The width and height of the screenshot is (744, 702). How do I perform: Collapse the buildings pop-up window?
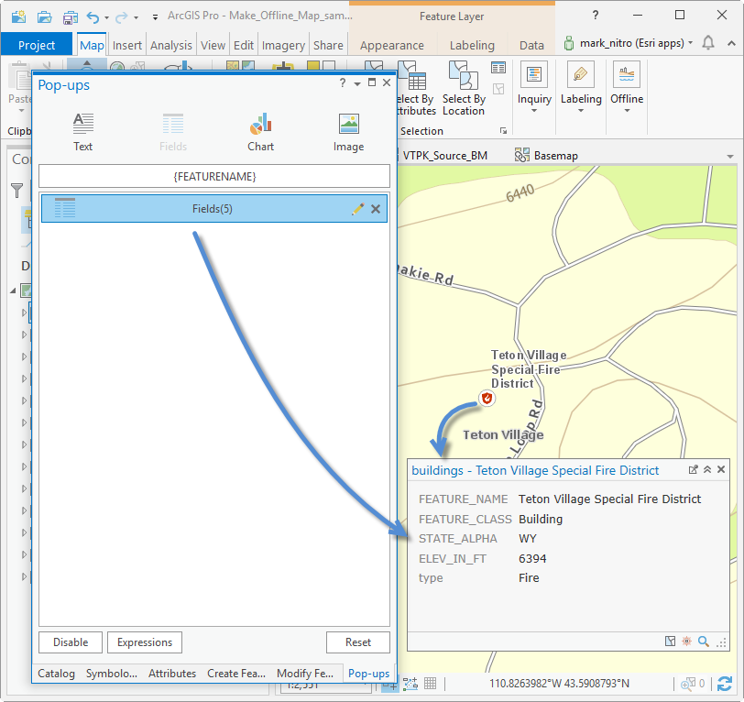(x=707, y=469)
